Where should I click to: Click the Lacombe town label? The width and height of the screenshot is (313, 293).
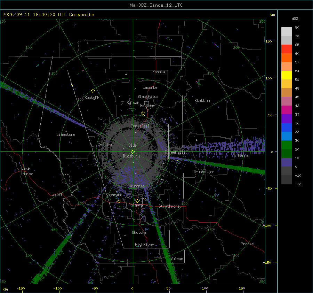click(150, 87)
